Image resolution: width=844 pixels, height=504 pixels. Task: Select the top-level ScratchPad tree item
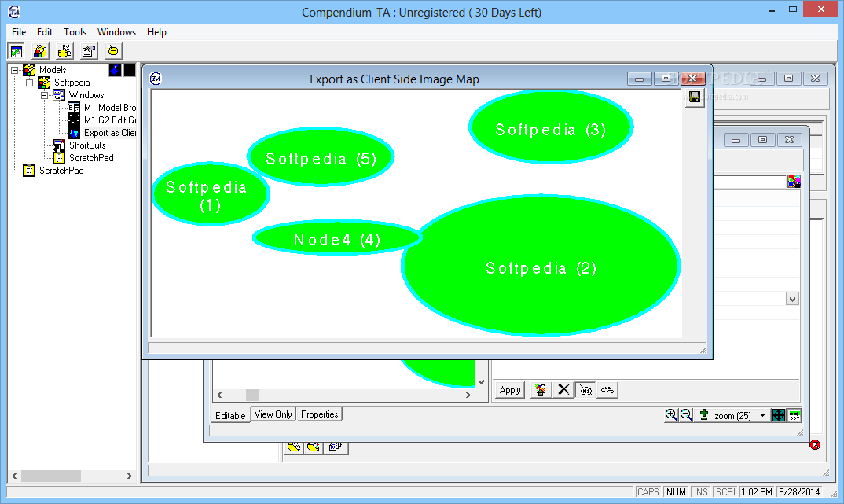(x=61, y=171)
